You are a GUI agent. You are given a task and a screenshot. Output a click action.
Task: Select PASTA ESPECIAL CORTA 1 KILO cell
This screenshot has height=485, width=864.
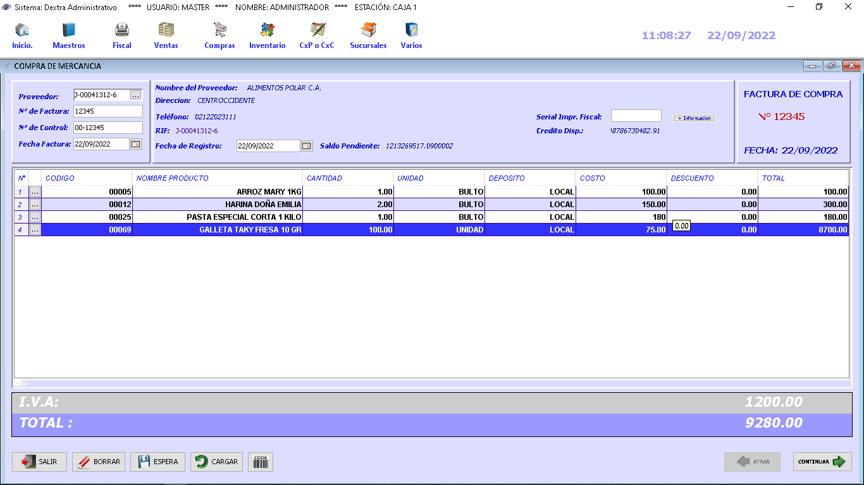(x=218, y=217)
